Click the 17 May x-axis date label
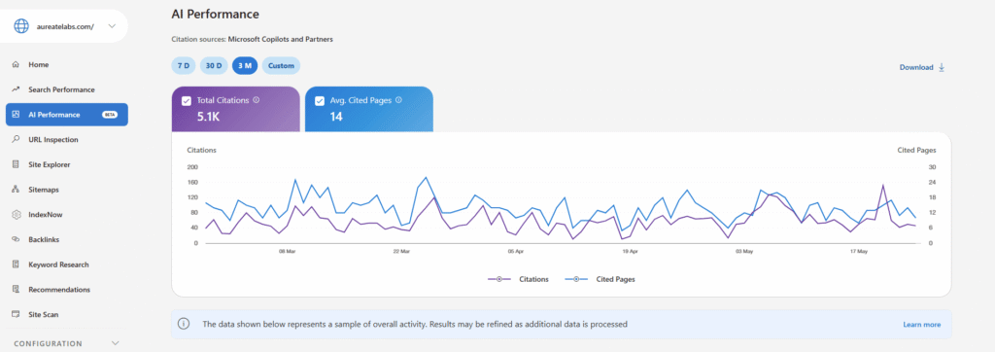Image resolution: width=995 pixels, height=352 pixels. point(858,252)
